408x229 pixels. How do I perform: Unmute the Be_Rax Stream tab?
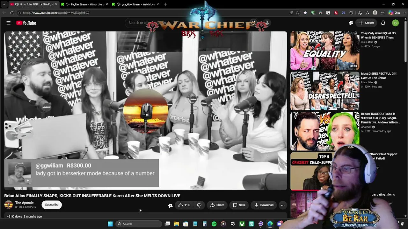pyautogui.click(x=68, y=4)
